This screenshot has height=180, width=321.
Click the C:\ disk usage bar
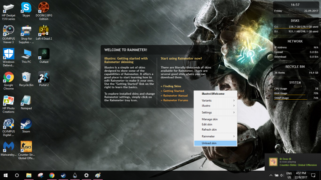coord(296,28)
